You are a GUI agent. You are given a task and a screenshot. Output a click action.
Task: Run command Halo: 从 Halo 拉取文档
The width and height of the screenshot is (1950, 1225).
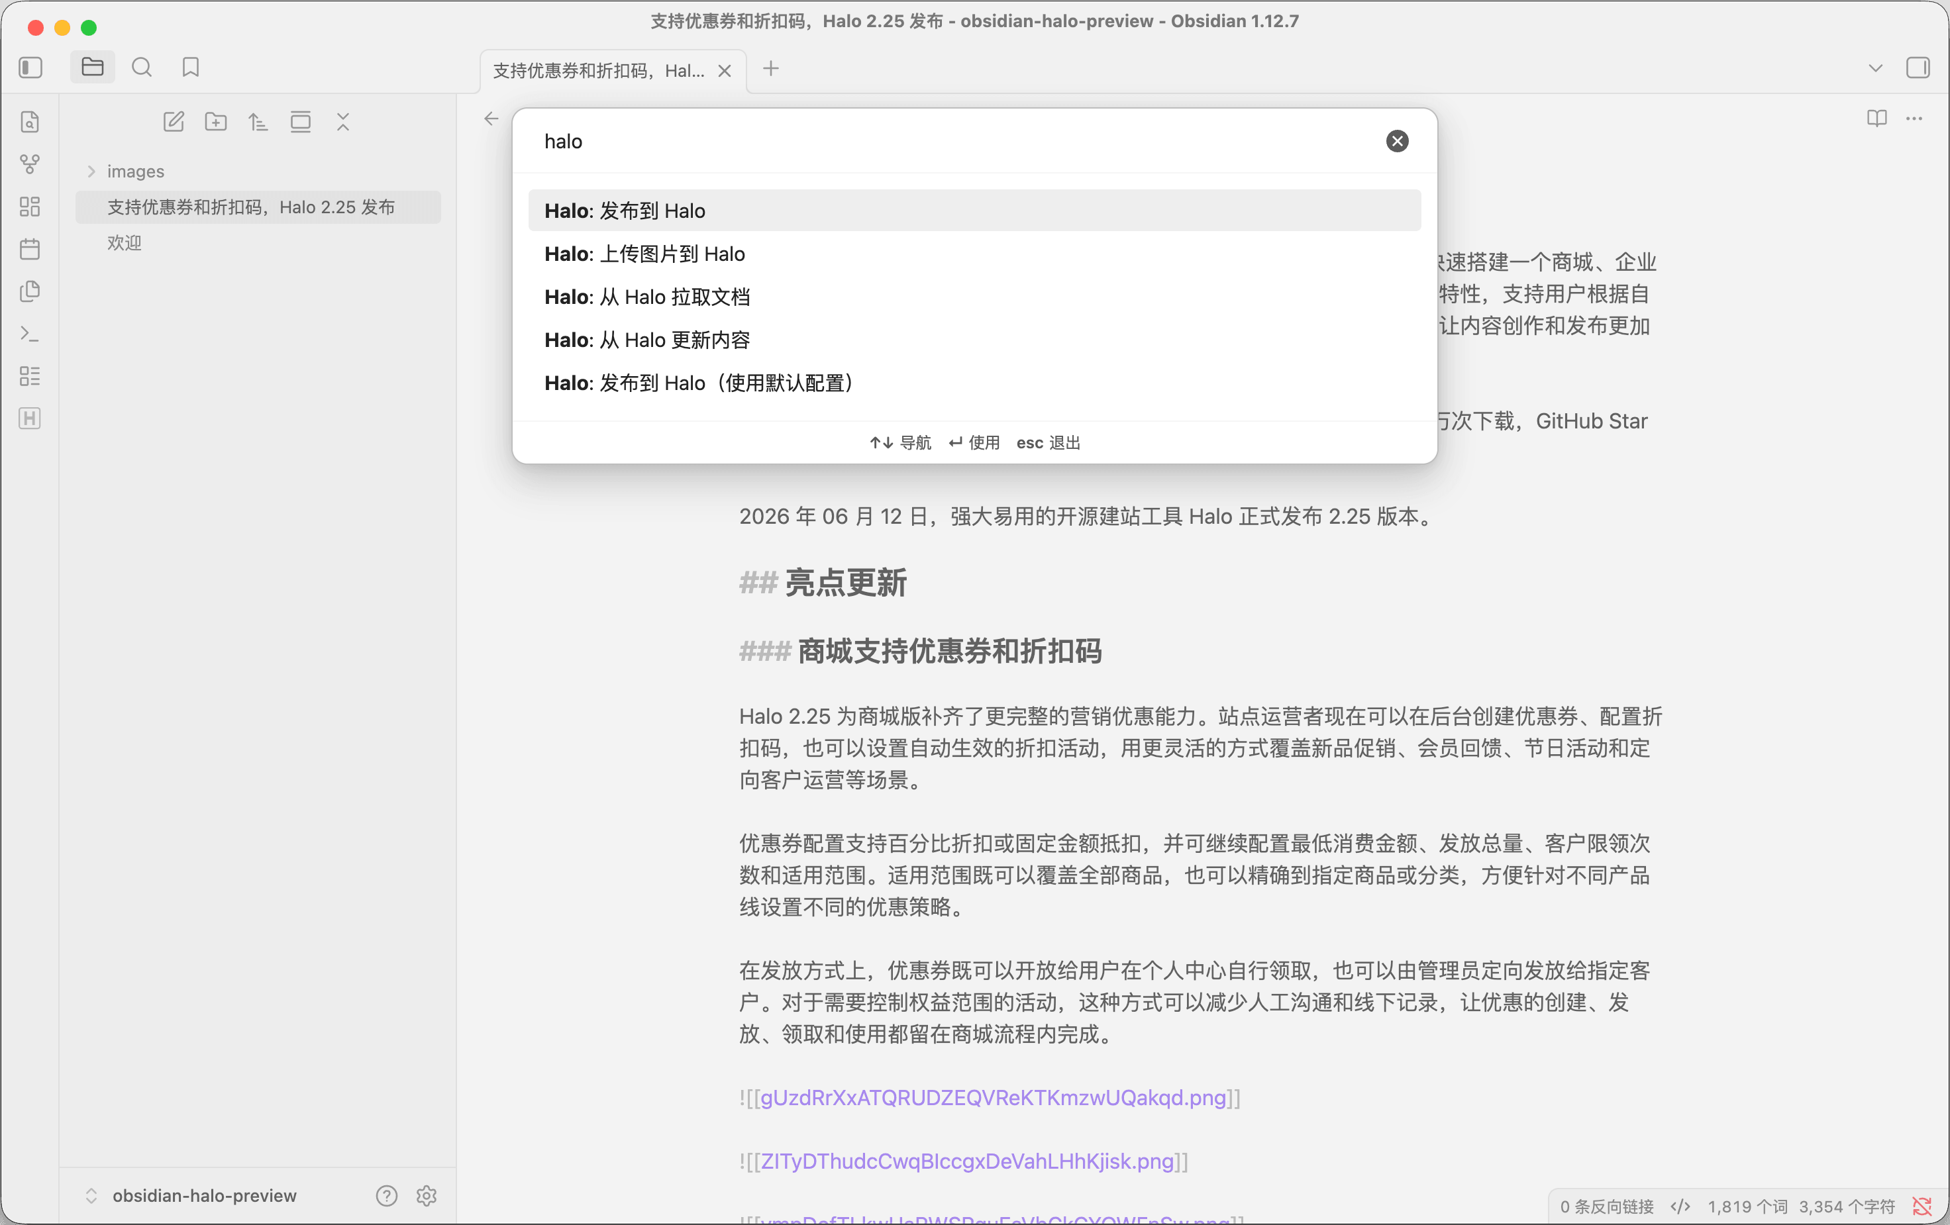coord(974,297)
